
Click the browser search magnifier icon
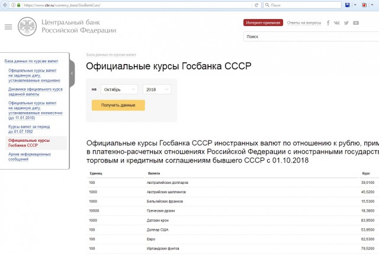[267, 5]
